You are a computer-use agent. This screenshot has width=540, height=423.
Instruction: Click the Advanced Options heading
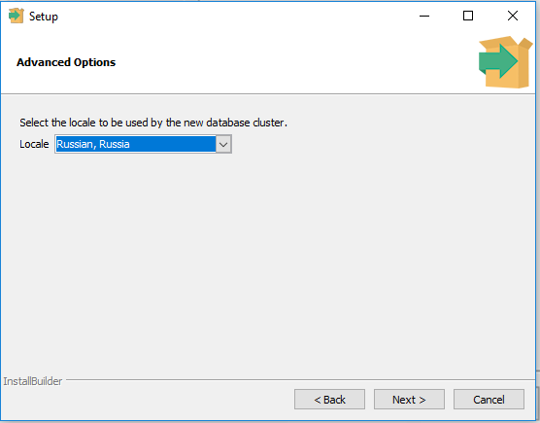pos(66,62)
